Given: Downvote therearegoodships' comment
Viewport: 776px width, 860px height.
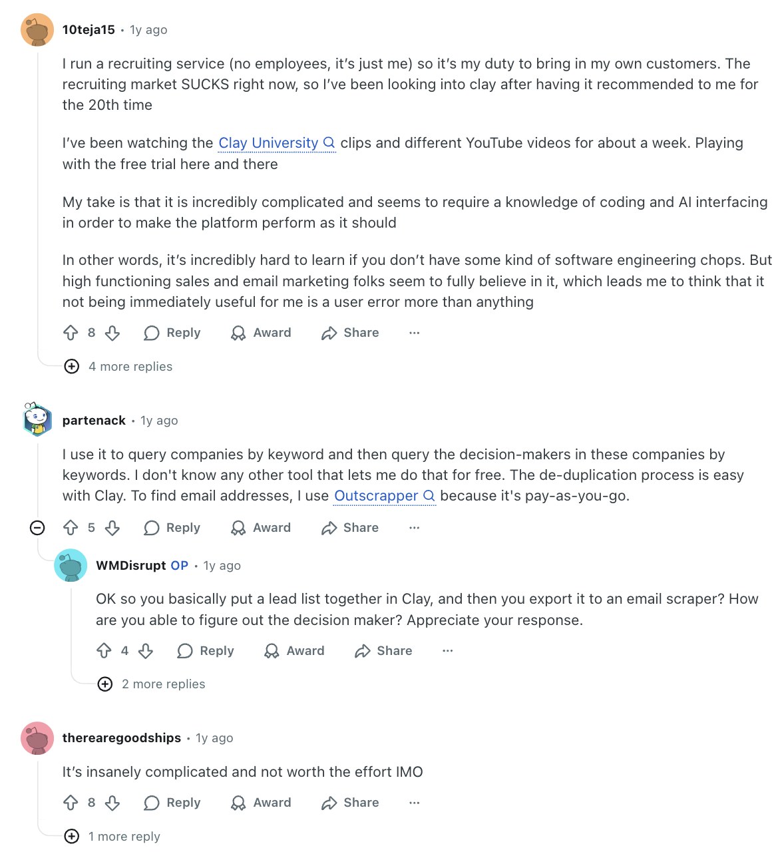Looking at the screenshot, I should point(112,803).
